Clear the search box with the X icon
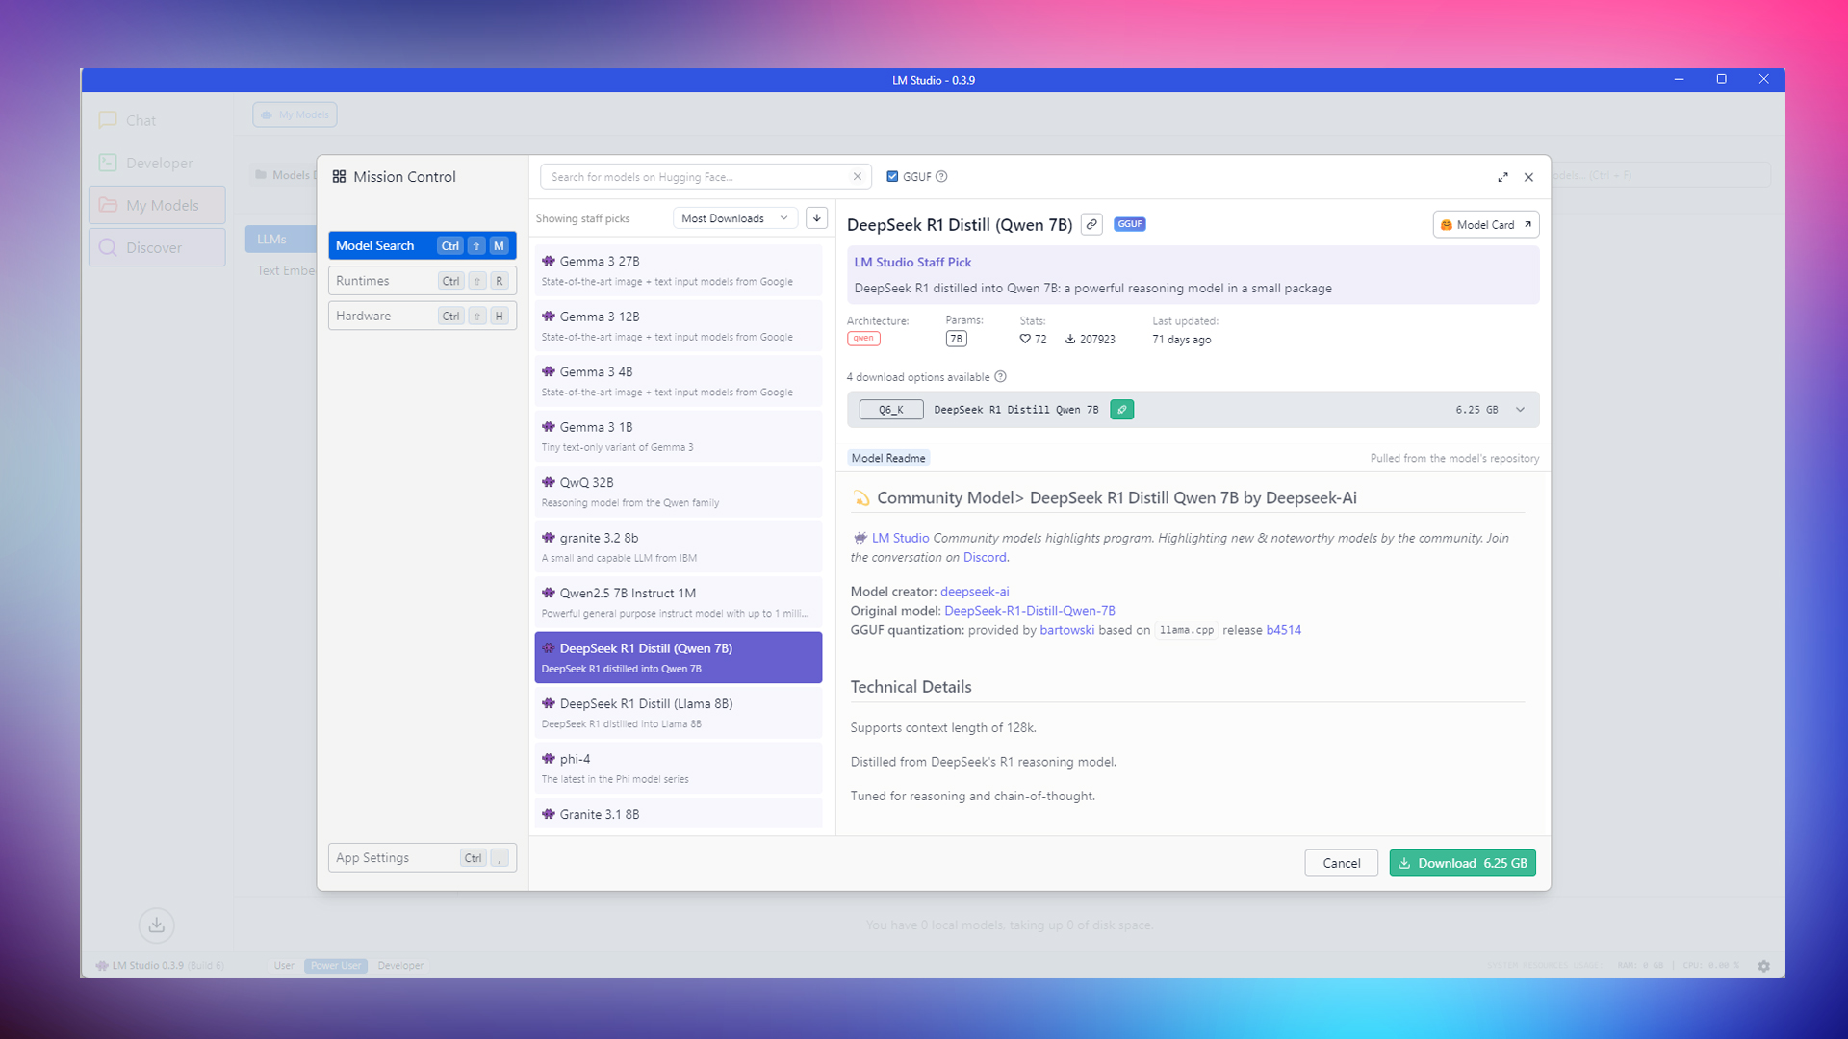1848x1039 pixels. (x=857, y=177)
